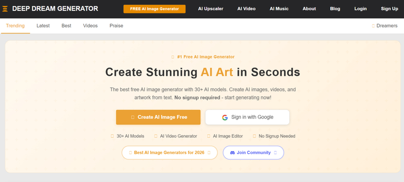This screenshot has height=182, width=404.
Task: Click the No signup required bold text
Action: point(197,98)
